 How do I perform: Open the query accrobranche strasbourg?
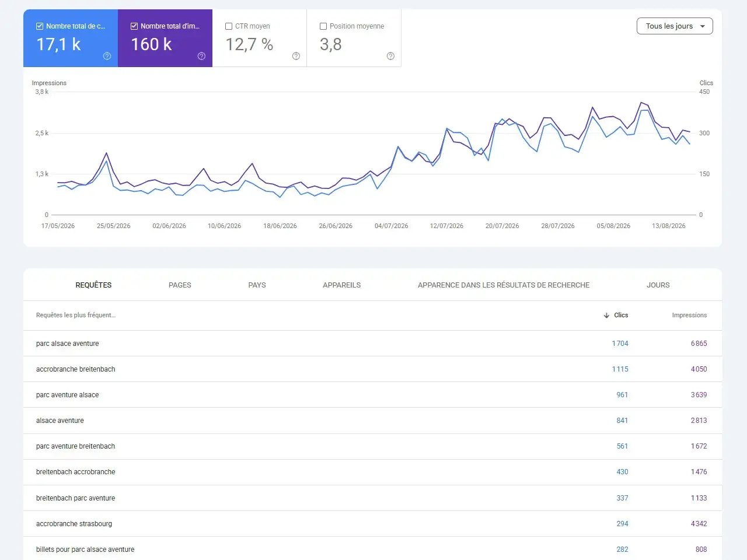coord(74,524)
